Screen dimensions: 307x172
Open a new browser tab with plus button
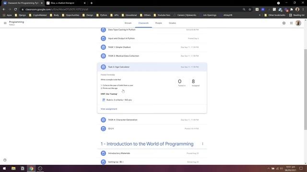(92, 3)
